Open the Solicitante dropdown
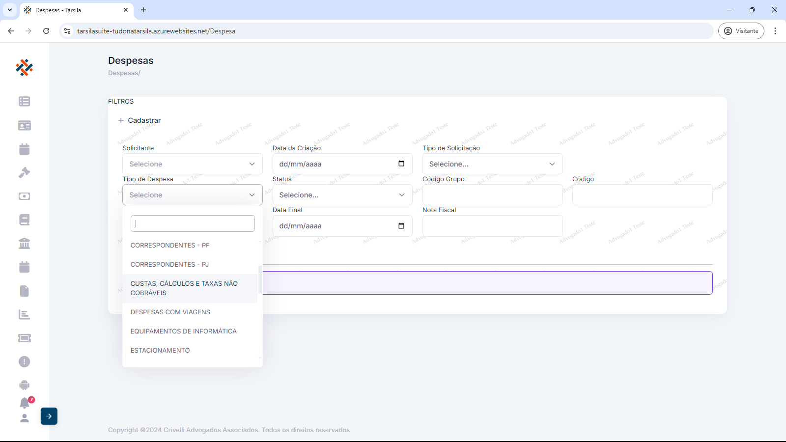Viewport: 786px width, 442px height. 192,164
